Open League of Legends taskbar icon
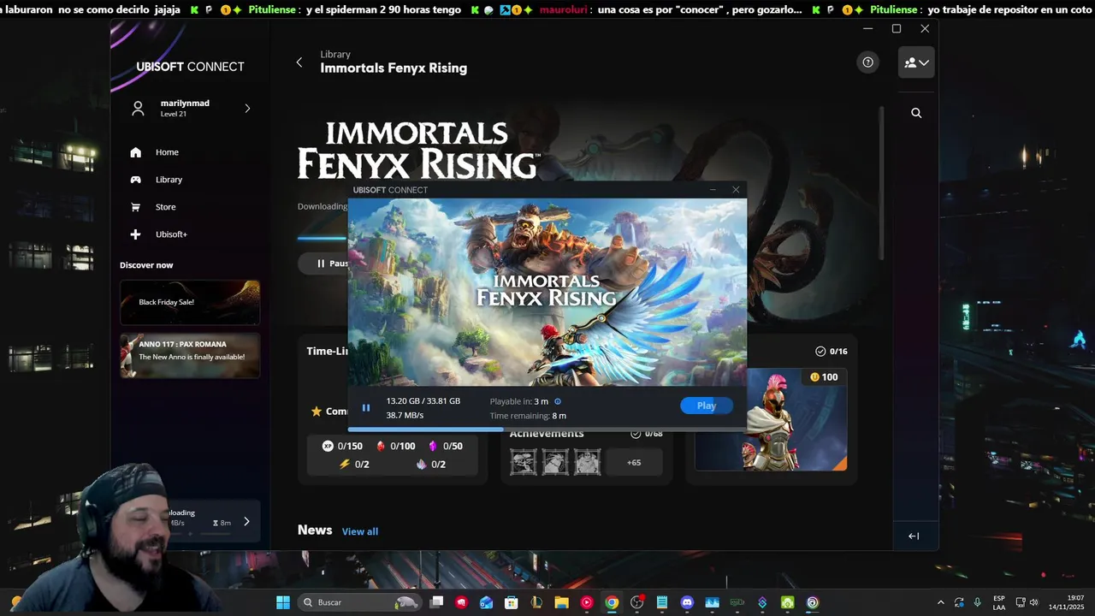This screenshot has height=616, width=1095. pyautogui.click(x=536, y=602)
